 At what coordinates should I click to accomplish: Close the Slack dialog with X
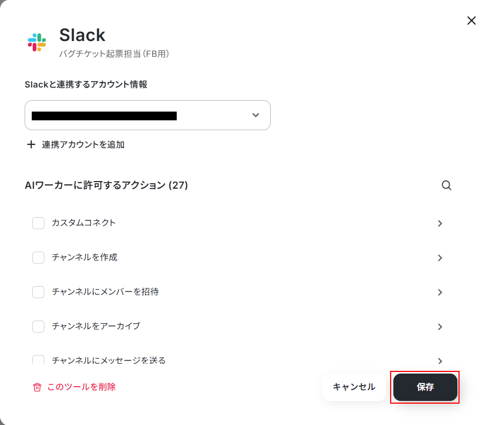pos(471,21)
